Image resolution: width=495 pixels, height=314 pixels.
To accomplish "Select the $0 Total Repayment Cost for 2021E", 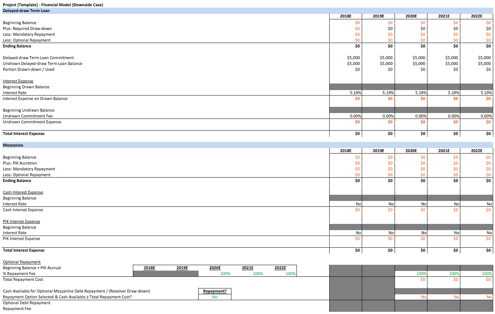I will [x=455, y=279].
